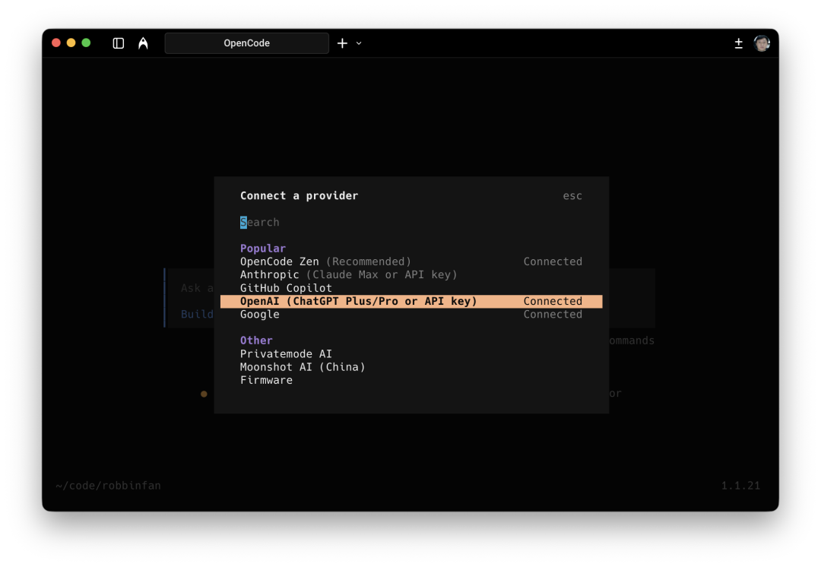The image size is (821, 567).
Task: Click the green maximize window button
Action: [x=86, y=43]
